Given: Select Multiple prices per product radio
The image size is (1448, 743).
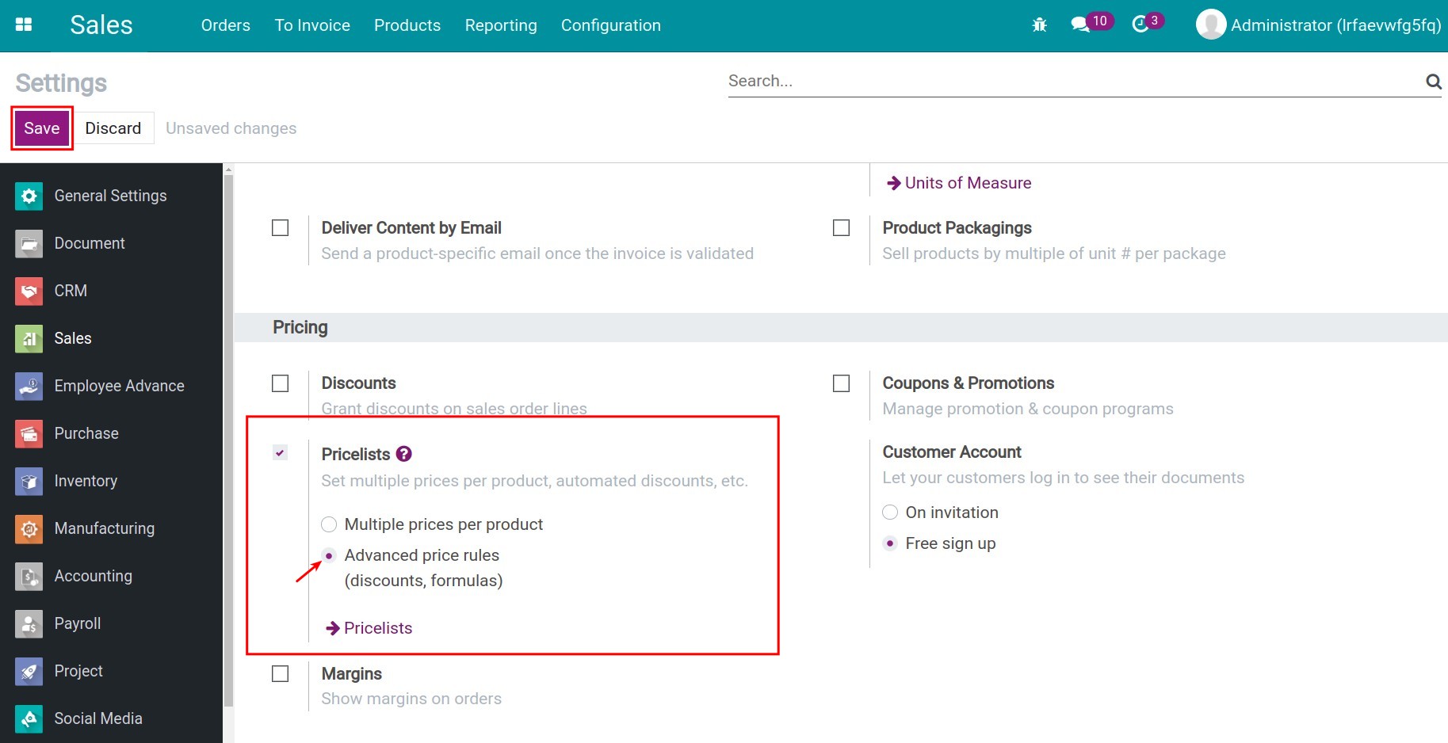Looking at the screenshot, I should 329,524.
